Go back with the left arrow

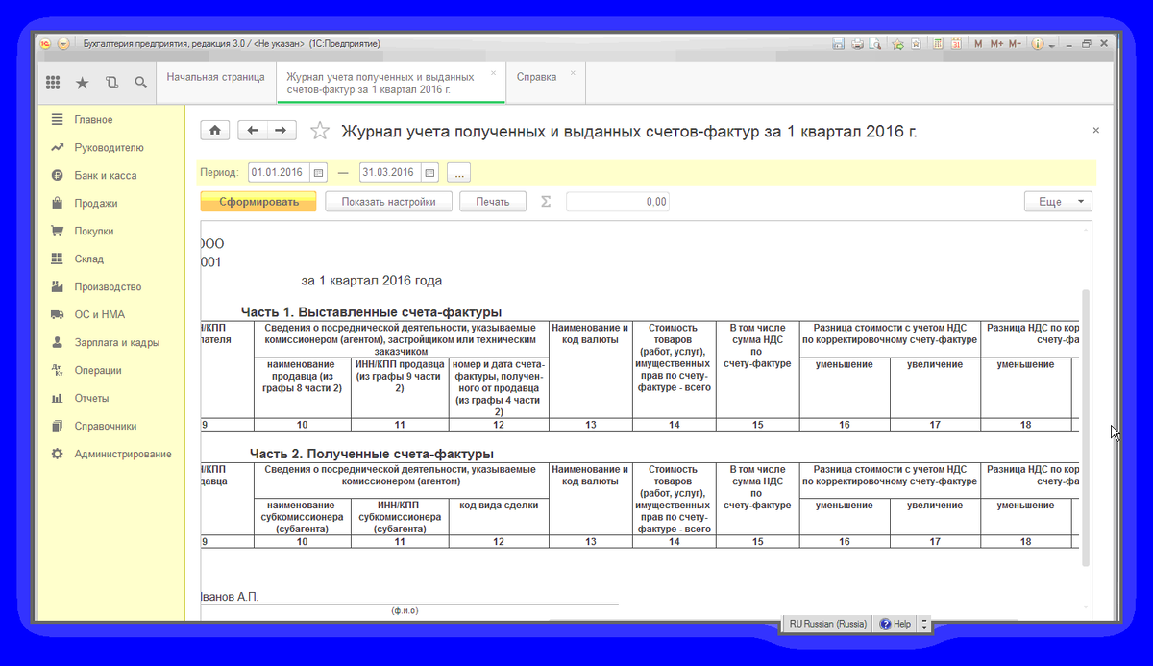tap(253, 130)
